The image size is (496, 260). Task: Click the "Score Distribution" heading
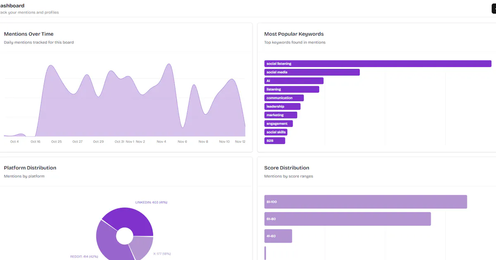tap(286, 168)
